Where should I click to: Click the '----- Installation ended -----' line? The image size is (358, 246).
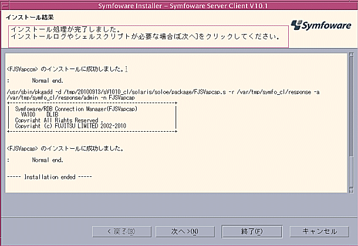[x=49, y=177]
